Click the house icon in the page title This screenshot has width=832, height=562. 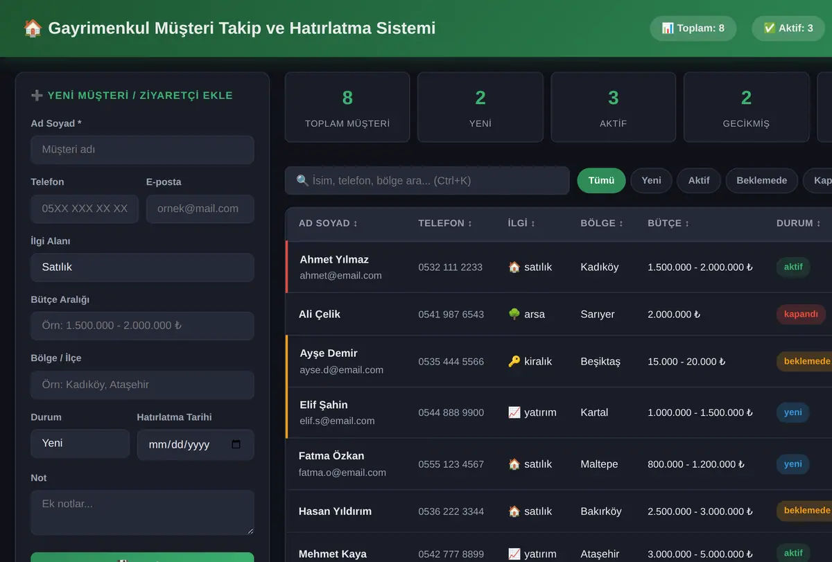(33, 28)
